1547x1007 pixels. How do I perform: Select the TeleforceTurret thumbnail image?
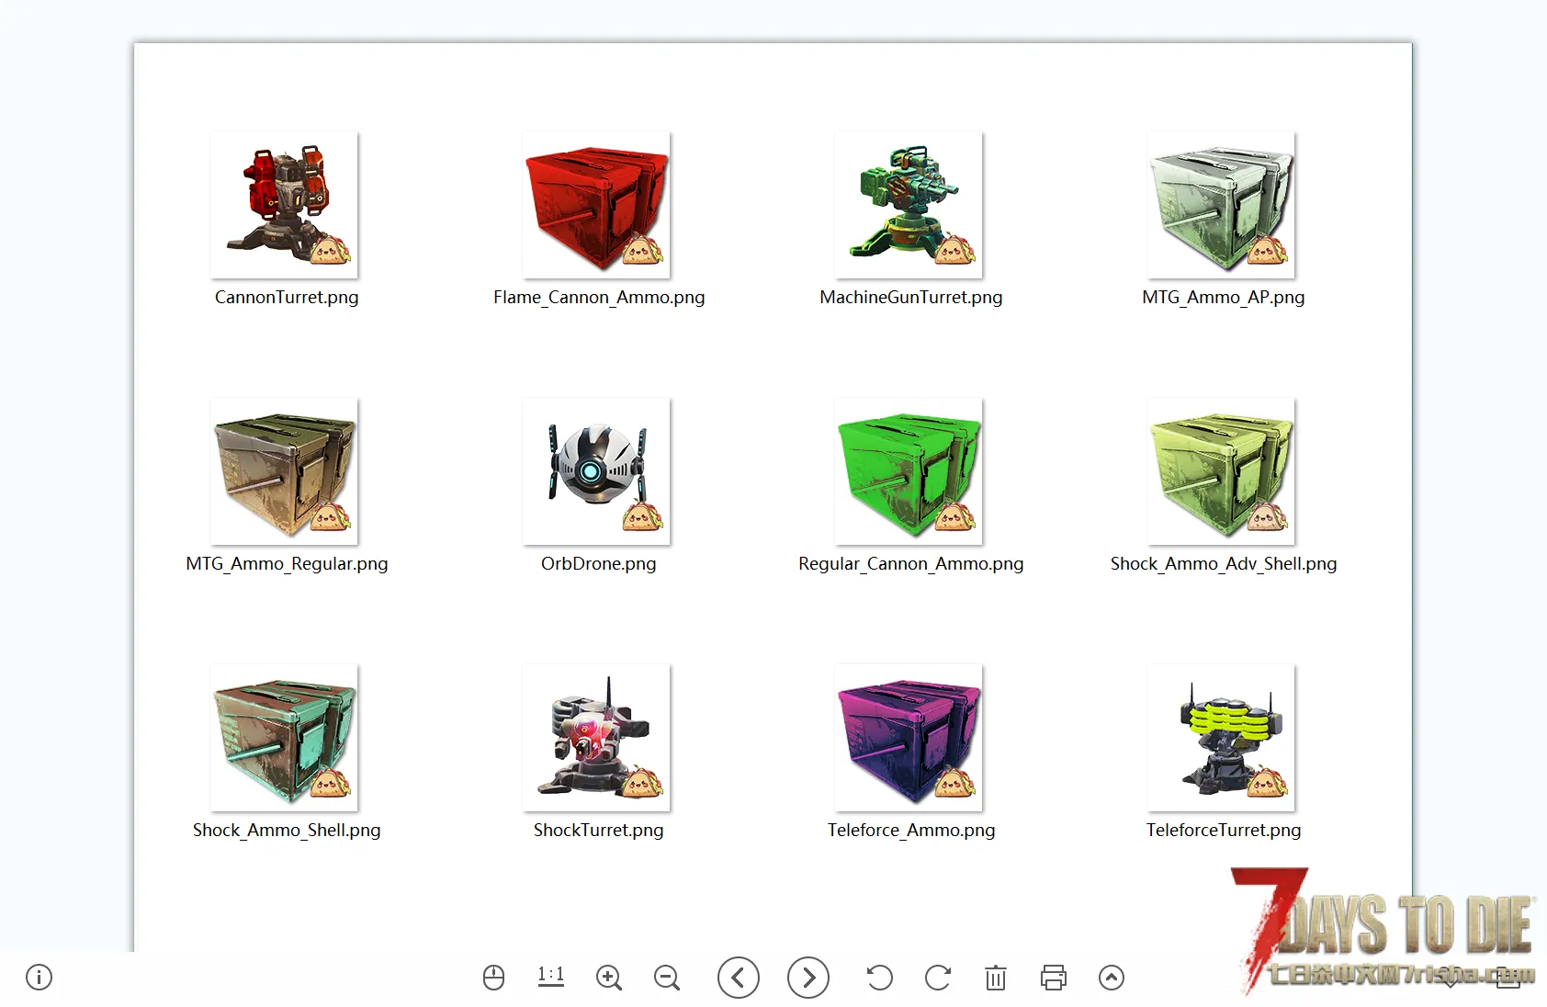(1222, 738)
